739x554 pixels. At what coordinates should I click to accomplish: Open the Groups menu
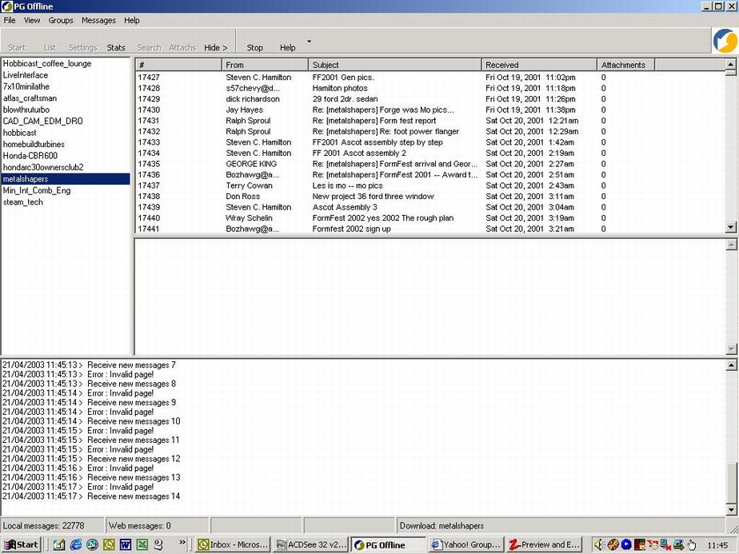click(x=61, y=20)
